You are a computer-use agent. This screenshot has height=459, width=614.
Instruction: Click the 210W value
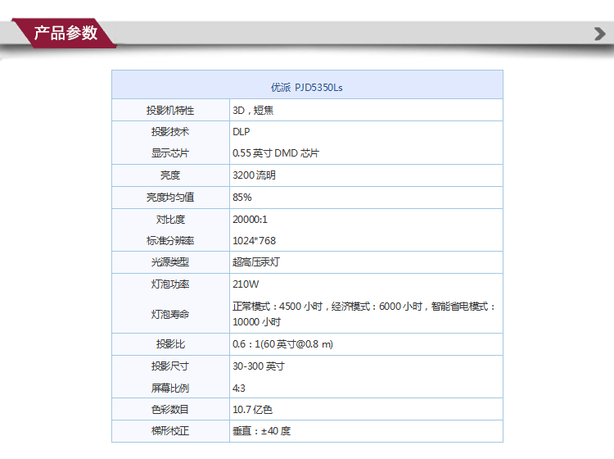coord(246,284)
